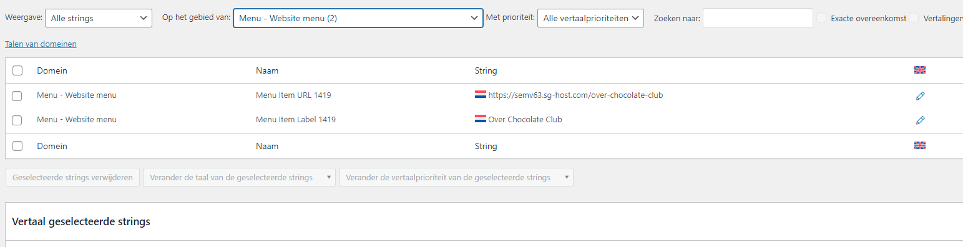This screenshot has height=247, width=963.
Task: Click the UK flag icon in table header
Action: coord(920,70)
